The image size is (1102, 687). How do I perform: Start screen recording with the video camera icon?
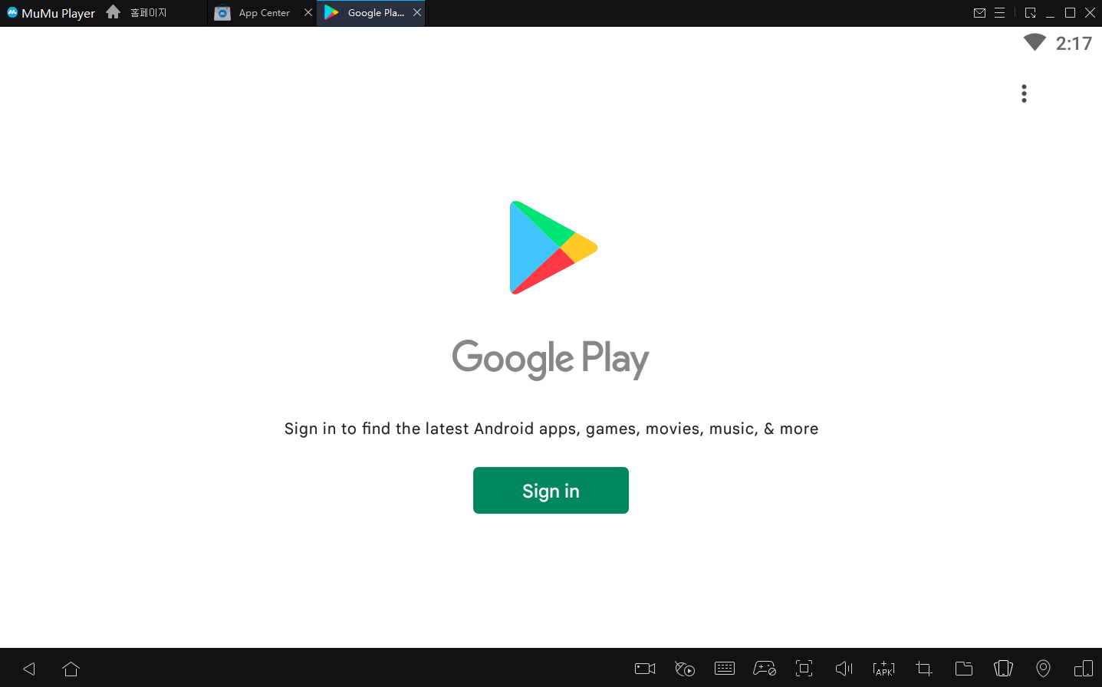pyautogui.click(x=645, y=669)
